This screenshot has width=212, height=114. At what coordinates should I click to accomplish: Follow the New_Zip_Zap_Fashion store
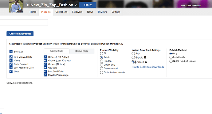(x=88, y=5)
